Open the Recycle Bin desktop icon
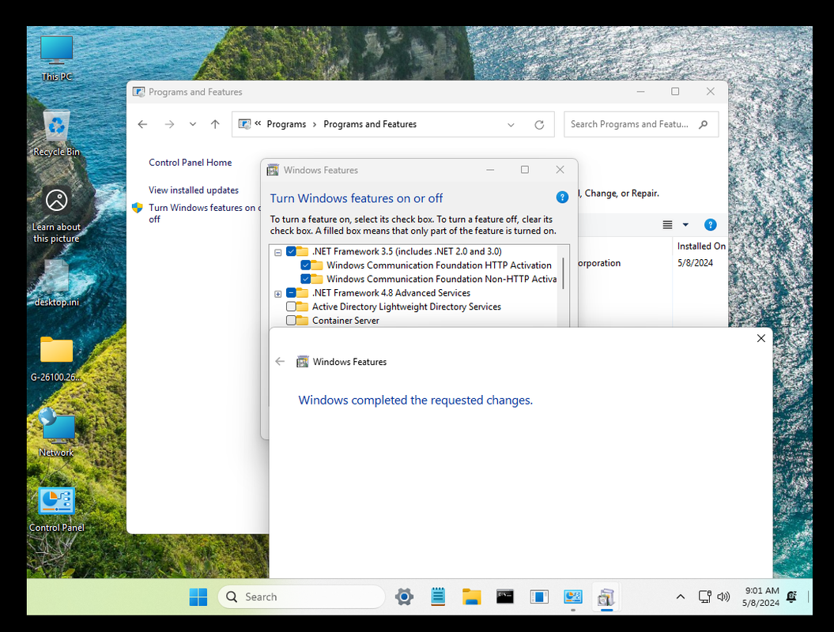 56,133
